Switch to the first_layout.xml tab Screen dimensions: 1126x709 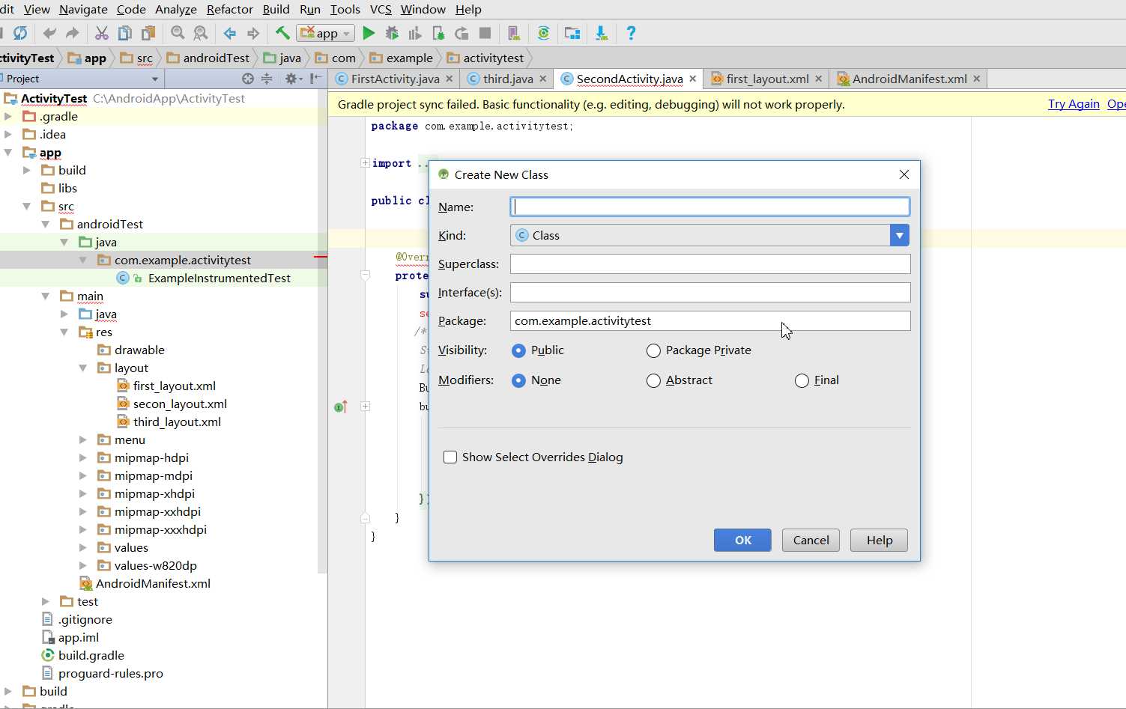[766, 79]
